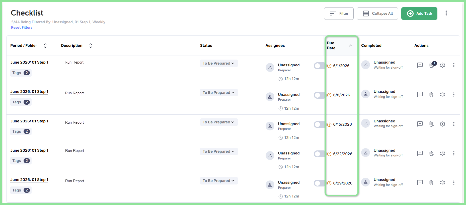The height and width of the screenshot is (205, 466).
Task: Add comment on 6/29/2026 task
Action: (x=420, y=182)
